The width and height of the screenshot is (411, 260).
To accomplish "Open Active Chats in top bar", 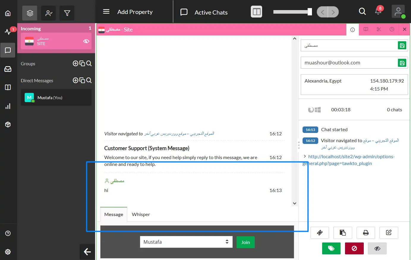I will pyautogui.click(x=211, y=12).
